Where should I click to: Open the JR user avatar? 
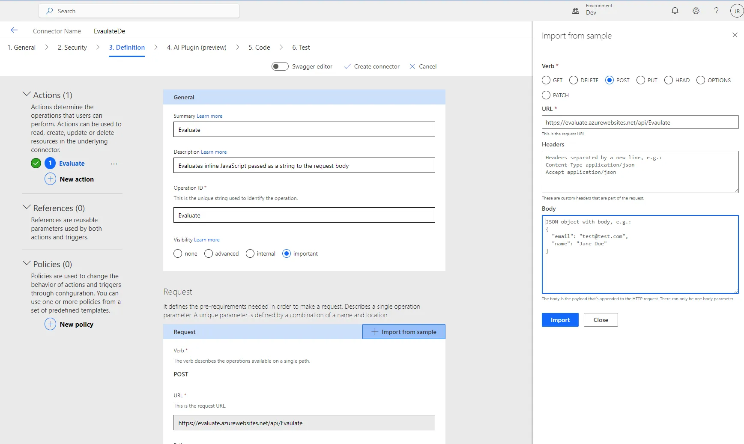(736, 12)
